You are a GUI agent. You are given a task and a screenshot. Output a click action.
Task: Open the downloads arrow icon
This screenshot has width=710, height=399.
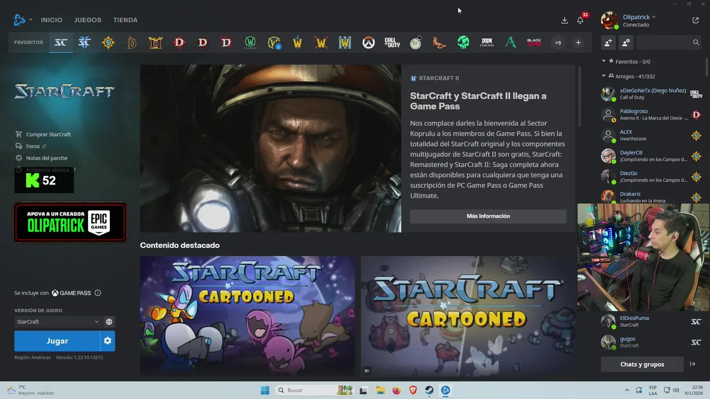click(565, 20)
